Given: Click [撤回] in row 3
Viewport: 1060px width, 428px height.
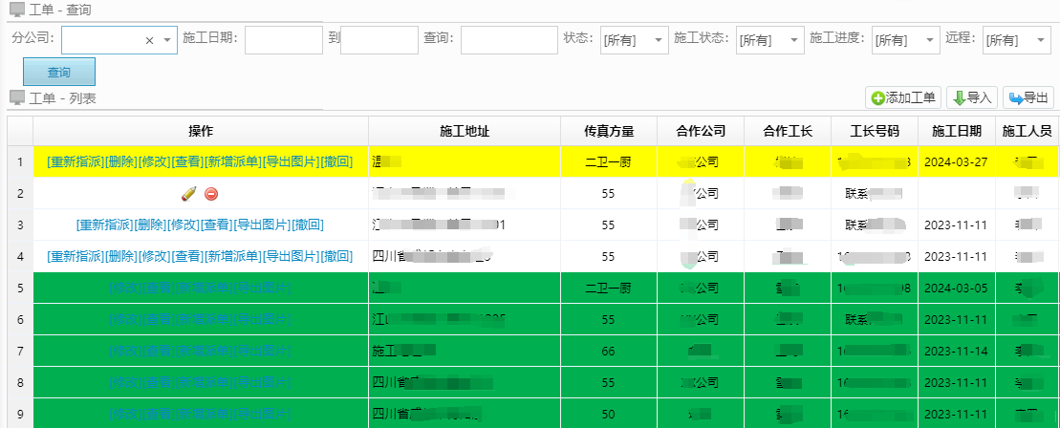Looking at the screenshot, I should point(308,225).
